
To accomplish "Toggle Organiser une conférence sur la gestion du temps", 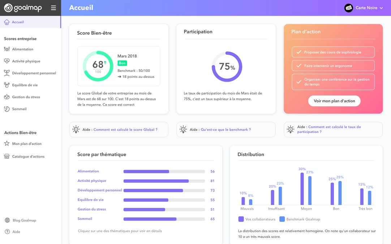I will [299, 82].
